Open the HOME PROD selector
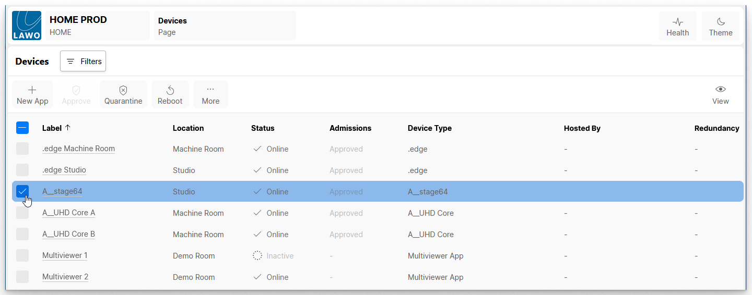Viewport: 752px width, 295px height. tap(97, 26)
